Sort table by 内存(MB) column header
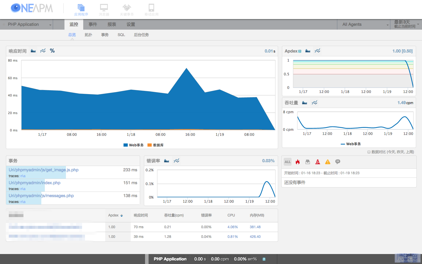This screenshot has width=422, height=264. (257, 215)
